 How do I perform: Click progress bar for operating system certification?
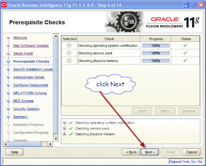tap(155, 45)
